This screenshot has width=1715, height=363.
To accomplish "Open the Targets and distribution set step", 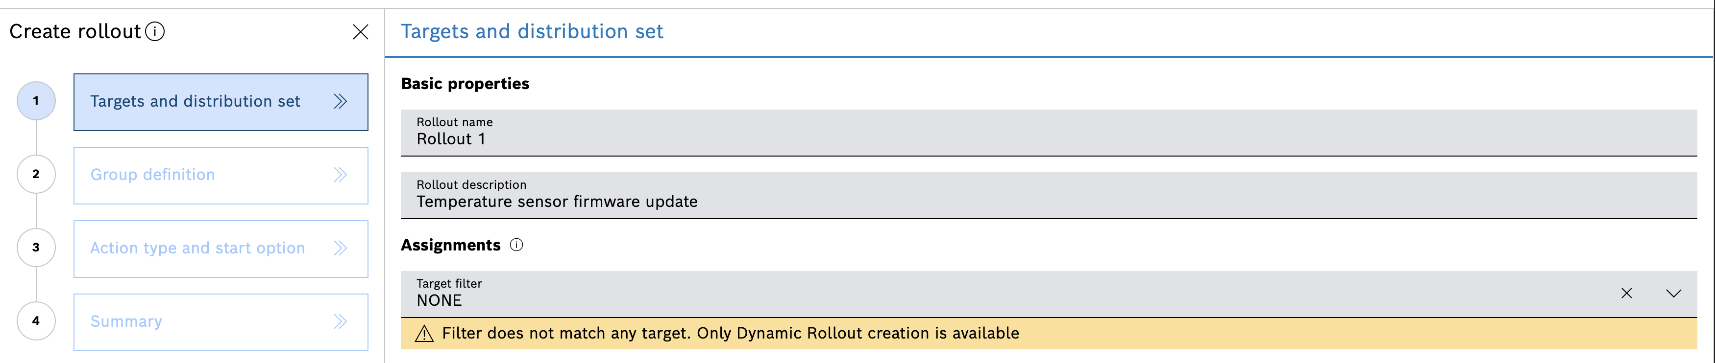I will [x=195, y=102].
